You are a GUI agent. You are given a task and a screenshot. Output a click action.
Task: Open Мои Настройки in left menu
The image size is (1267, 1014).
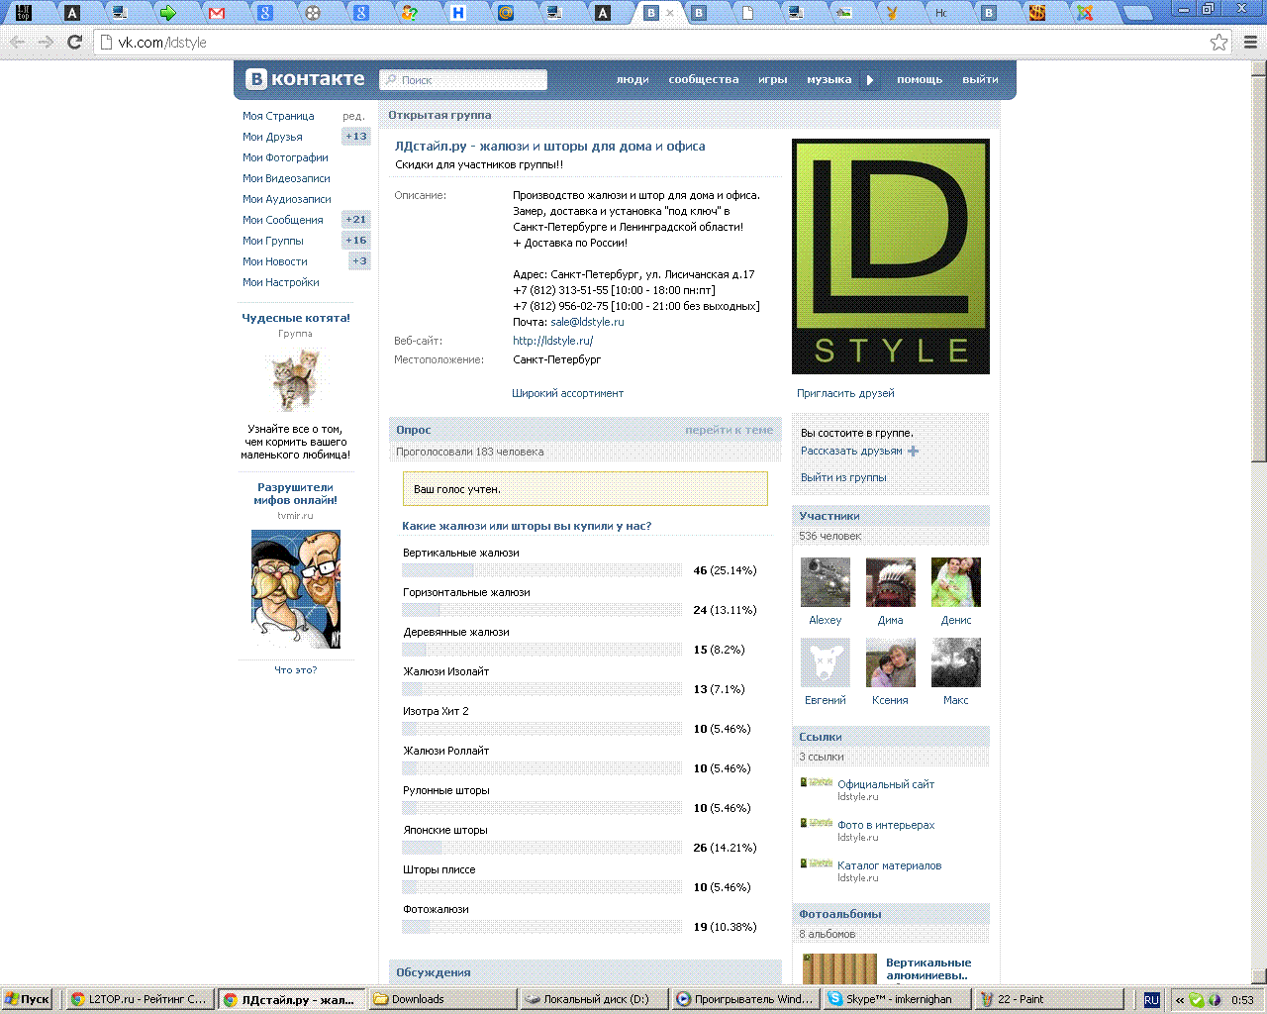281,282
